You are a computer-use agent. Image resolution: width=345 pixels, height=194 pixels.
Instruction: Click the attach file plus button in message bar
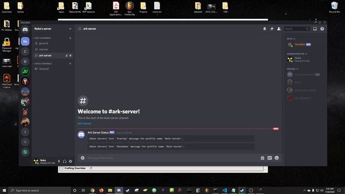82,158
